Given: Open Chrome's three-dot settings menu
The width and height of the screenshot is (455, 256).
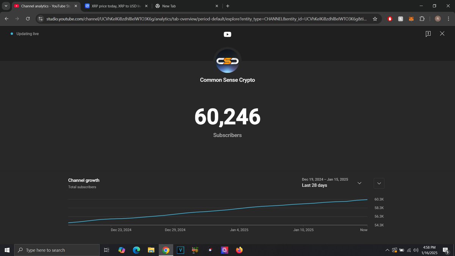Looking at the screenshot, I should [x=449, y=19].
